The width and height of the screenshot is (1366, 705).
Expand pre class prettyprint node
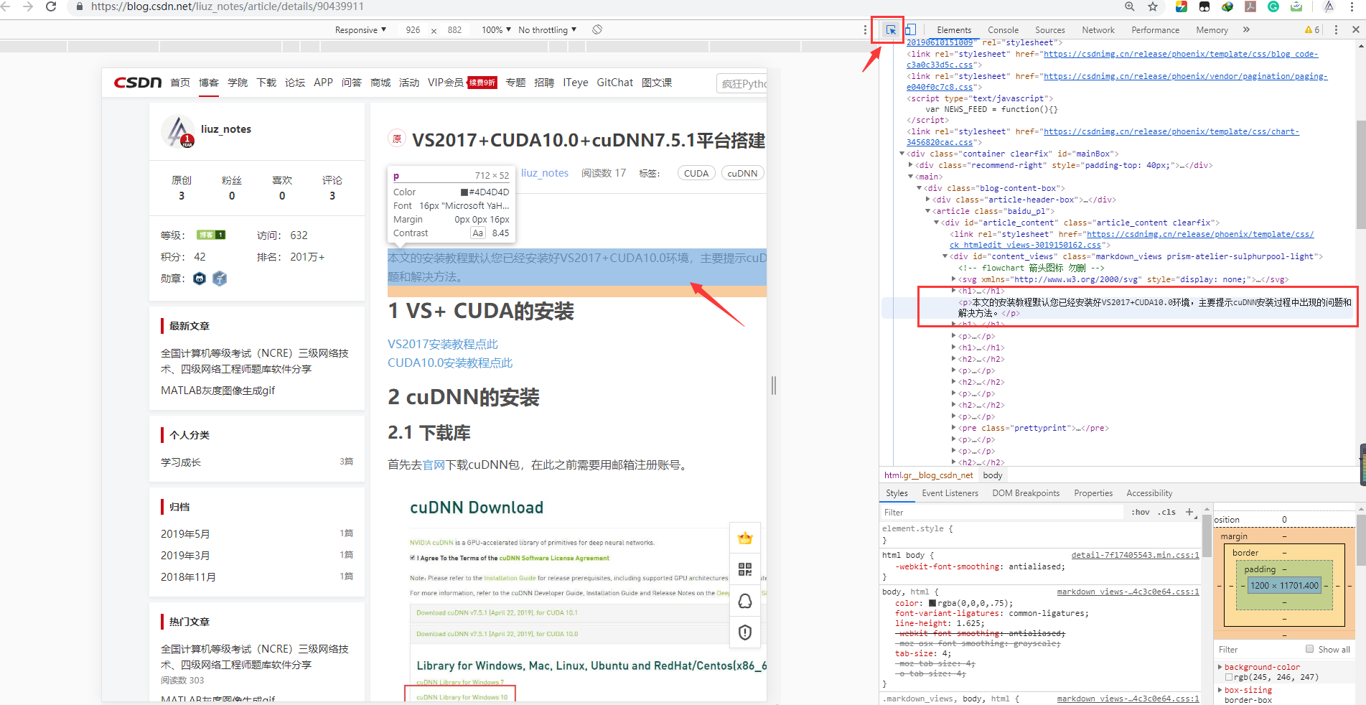click(954, 428)
